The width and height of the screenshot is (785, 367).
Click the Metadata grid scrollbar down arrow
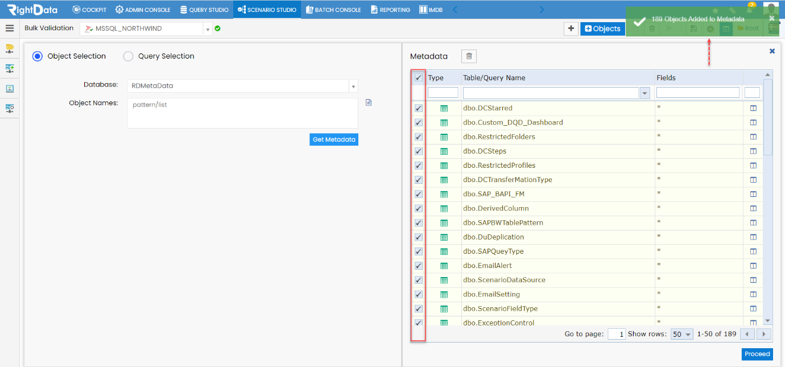[x=767, y=321]
